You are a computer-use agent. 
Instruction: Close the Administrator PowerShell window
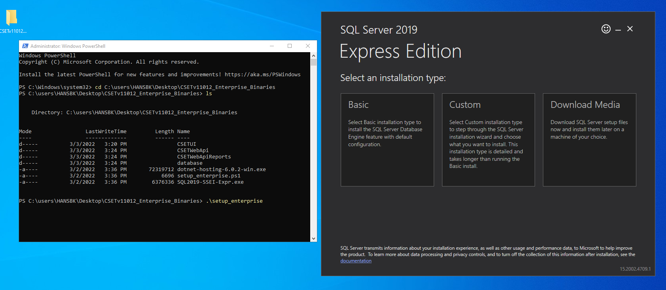click(x=308, y=46)
